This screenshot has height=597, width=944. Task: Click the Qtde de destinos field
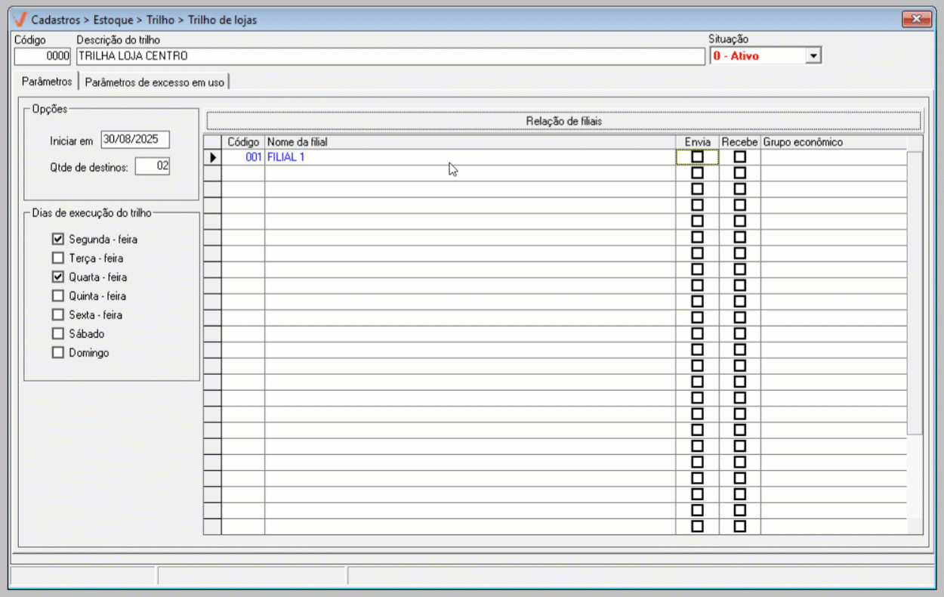(x=153, y=166)
